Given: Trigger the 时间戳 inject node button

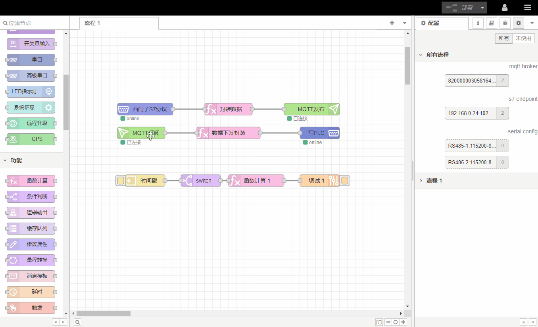Looking at the screenshot, I should pos(121,181).
